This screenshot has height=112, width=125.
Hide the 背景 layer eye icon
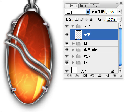(x=67, y=71)
